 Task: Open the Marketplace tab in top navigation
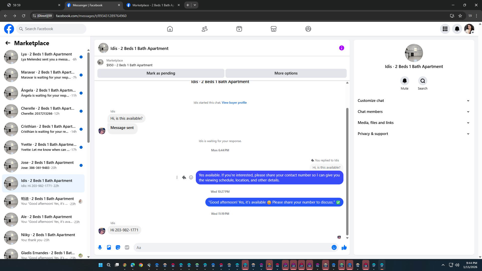coord(273,29)
